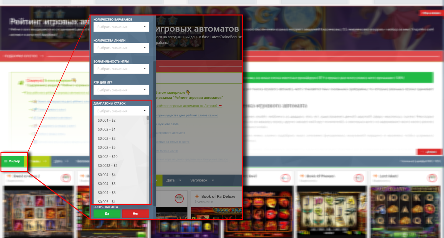Image resolution: width=444 pixels, height=238 pixels.
Task: Open the Количество барабанов dropdown
Action: pyautogui.click(x=121, y=27)
